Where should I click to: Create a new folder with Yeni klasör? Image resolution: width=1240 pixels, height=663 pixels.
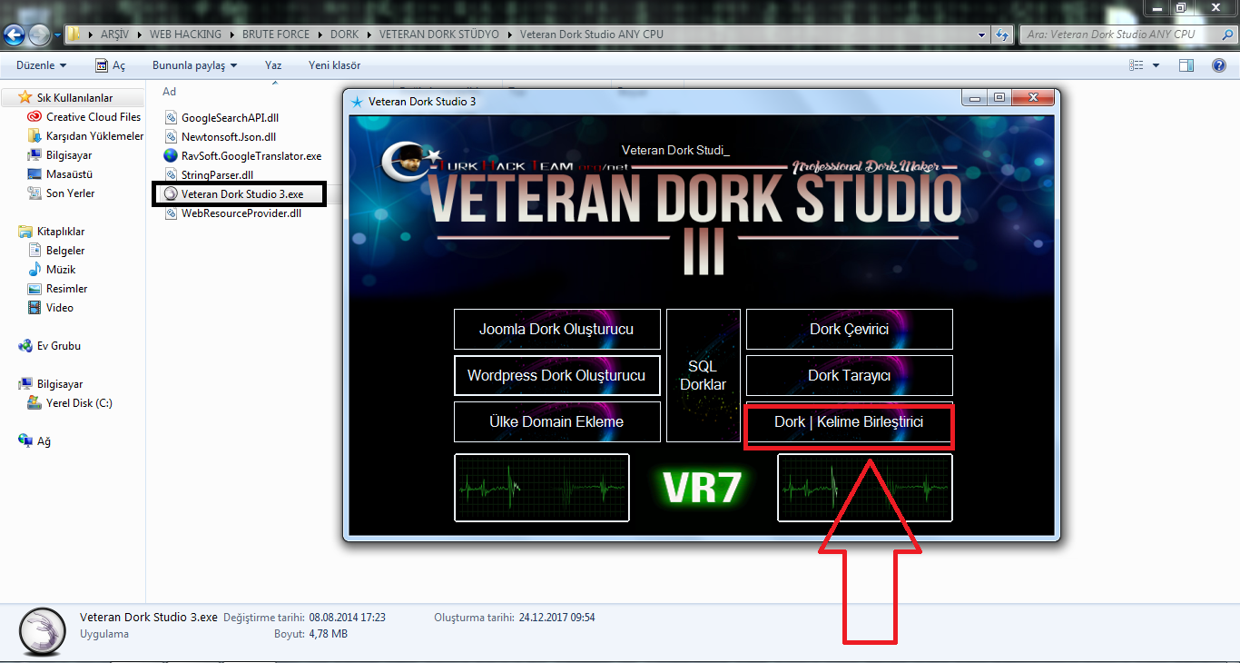point(335,65)
